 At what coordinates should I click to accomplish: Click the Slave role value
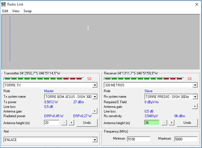pyautogui.click(x=149, y=91)
